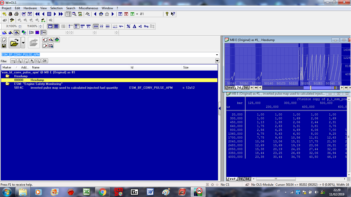Switch Hexdump window to 3d tab
This screenshot has width=351, height=197.
(x=246, y=88)
